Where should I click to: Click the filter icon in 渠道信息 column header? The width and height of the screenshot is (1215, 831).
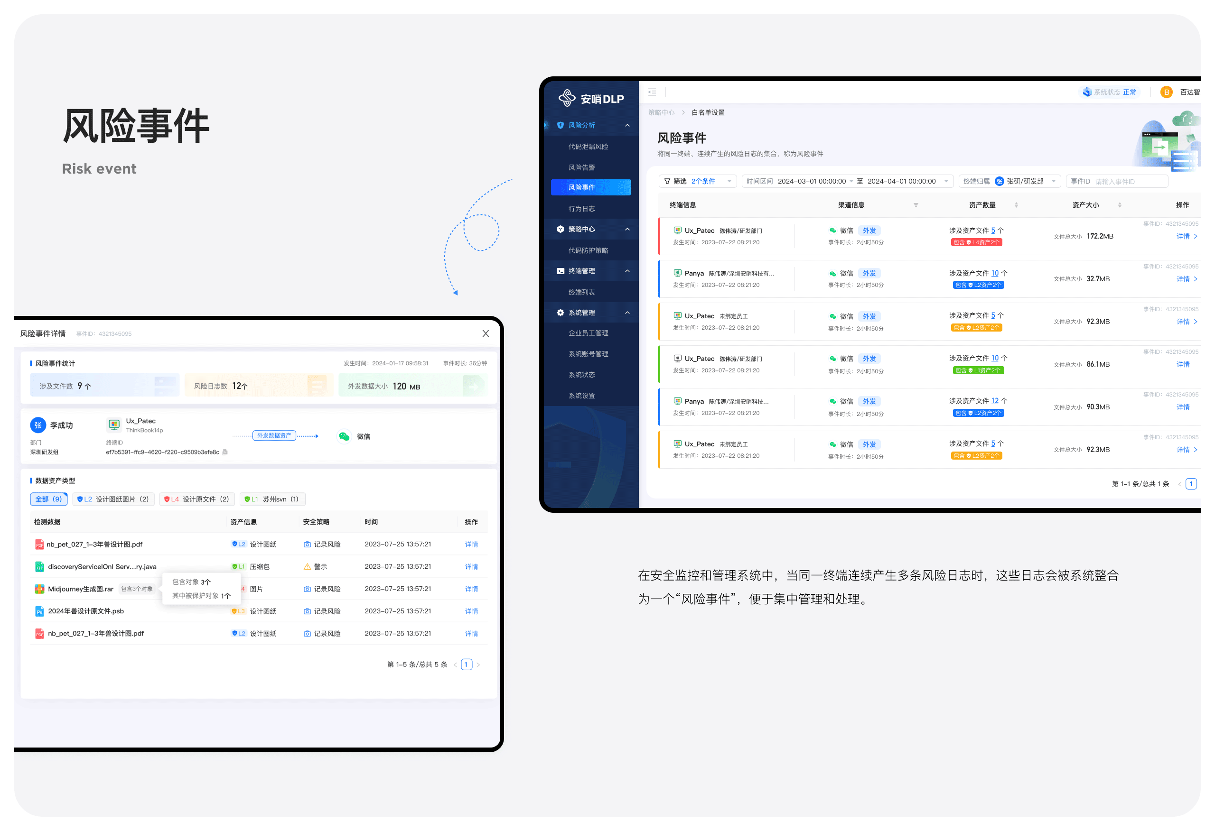tap(916, 205)
